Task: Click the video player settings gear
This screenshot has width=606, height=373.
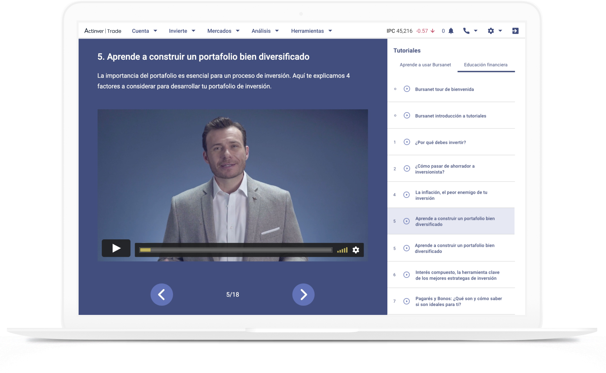Action: click(356, 250)
